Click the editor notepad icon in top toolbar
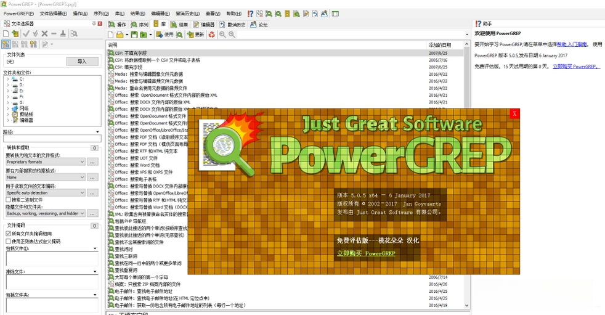 [306, 14]
